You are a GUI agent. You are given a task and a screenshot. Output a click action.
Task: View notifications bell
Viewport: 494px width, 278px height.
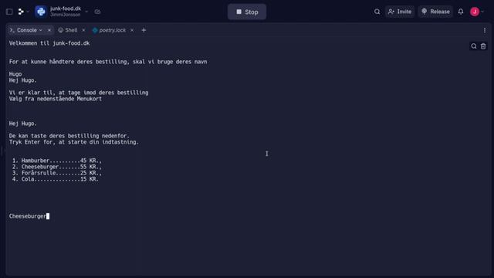[x=461, y=12]
